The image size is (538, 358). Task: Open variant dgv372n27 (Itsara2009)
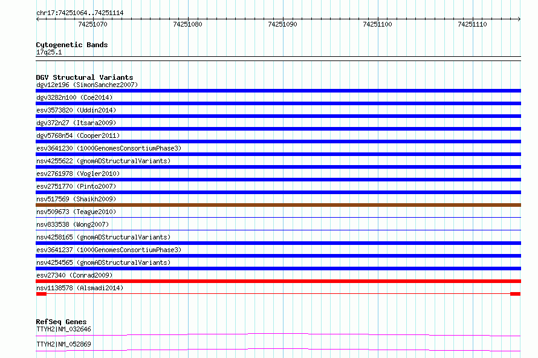76,123
